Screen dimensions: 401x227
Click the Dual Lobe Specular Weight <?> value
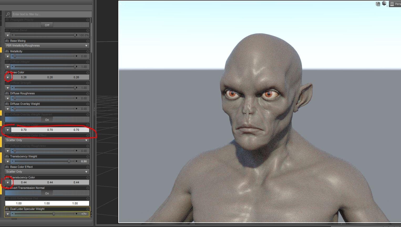pyautogui.click(x=84, y=214)
